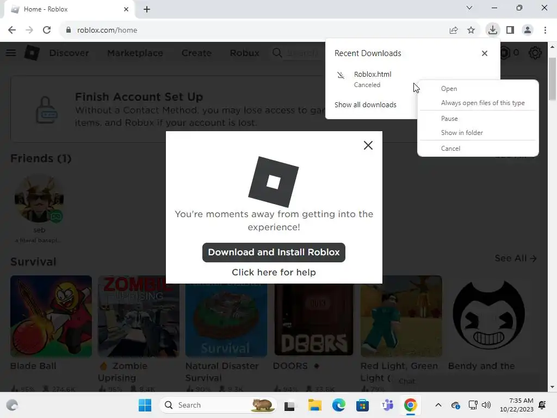
Task: Click the Robux balance icon
Action: coord(505,53)
